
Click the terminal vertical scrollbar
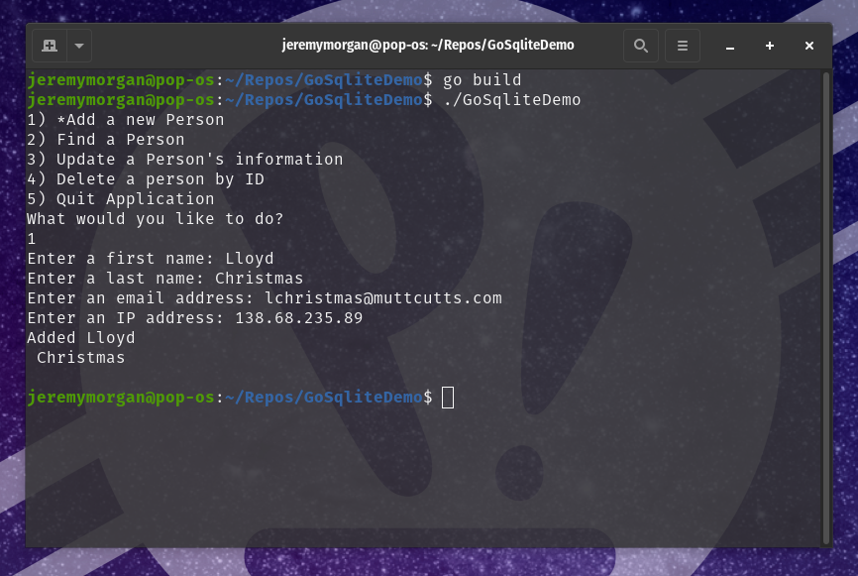point(826,307)
